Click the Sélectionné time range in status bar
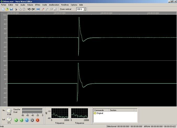This screenshot has width=177, height=128. (x=125, y=126)
